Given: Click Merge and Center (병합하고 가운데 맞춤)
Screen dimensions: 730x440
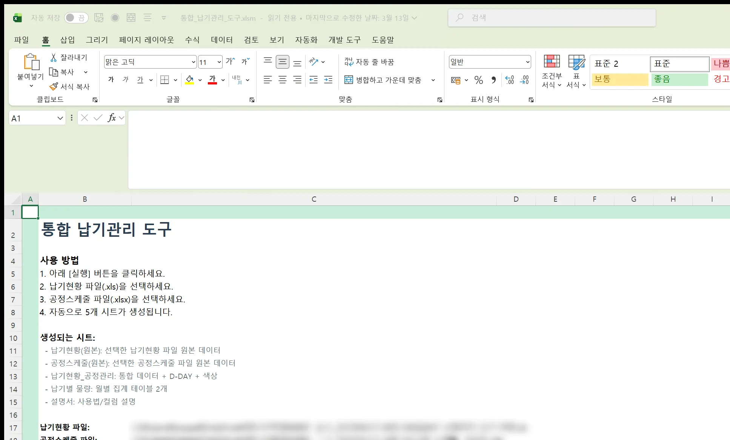Looking at the screenshot, I should pyautogui.click(x=383, y=80).
